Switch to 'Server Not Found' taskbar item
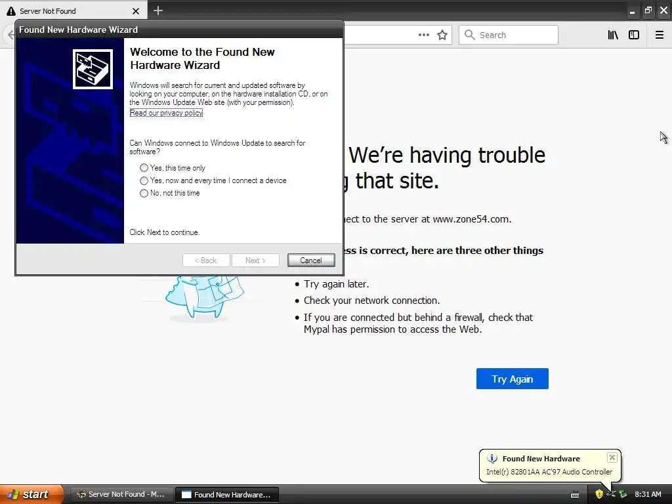672x504 pixels. coord(121,495)
